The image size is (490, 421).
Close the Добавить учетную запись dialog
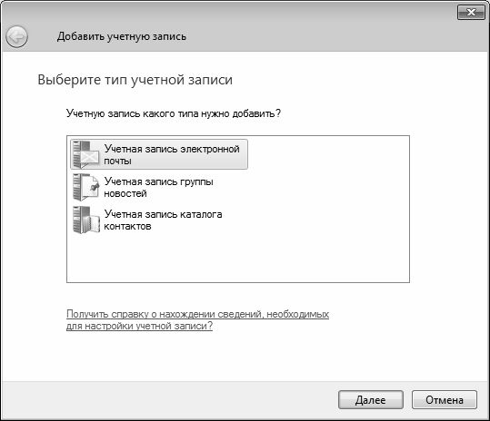pos(471,13)
